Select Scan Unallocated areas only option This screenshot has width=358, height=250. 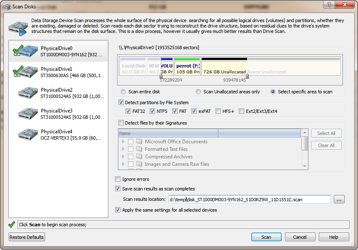tap(198, 92)
